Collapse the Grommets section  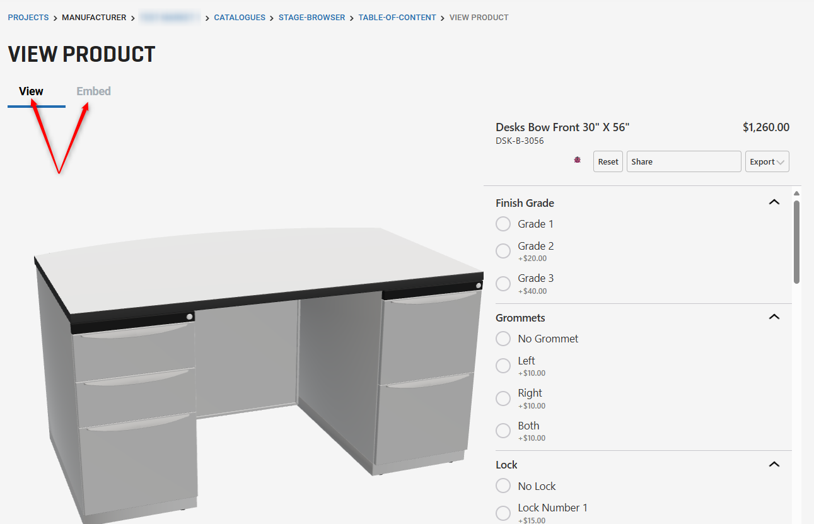[x=774, y=317]
